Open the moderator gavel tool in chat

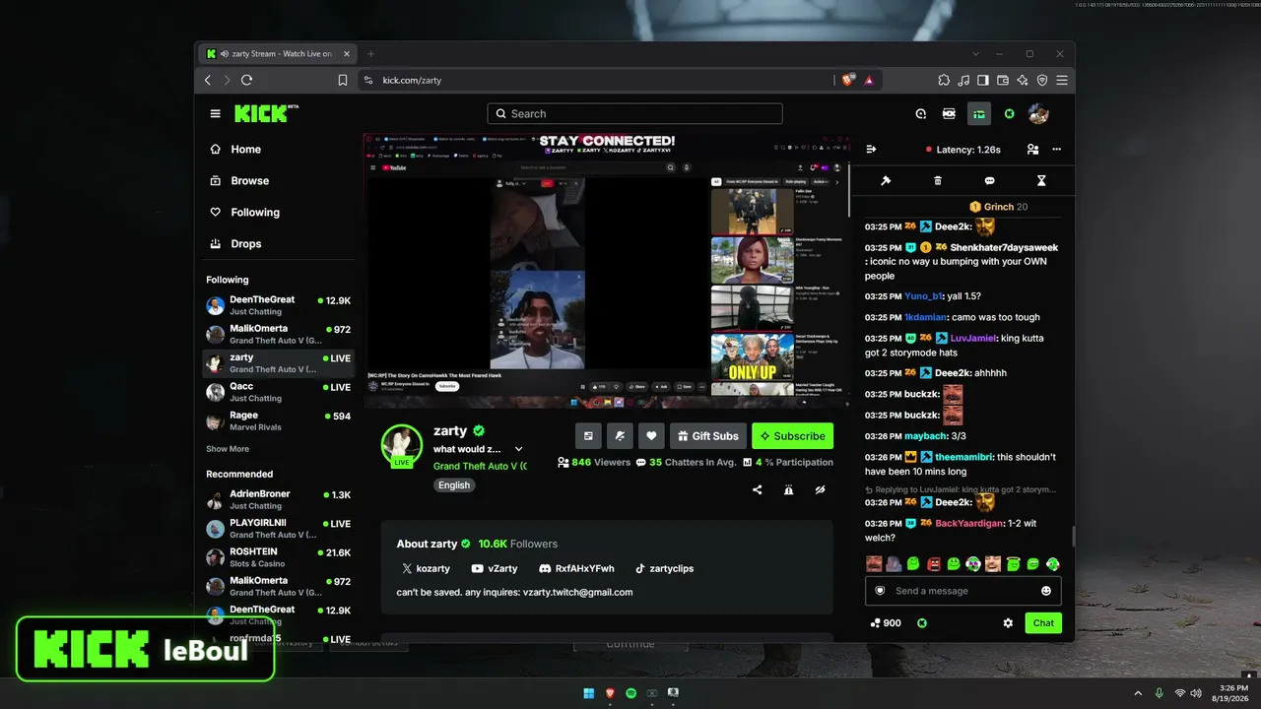(886, 180)
